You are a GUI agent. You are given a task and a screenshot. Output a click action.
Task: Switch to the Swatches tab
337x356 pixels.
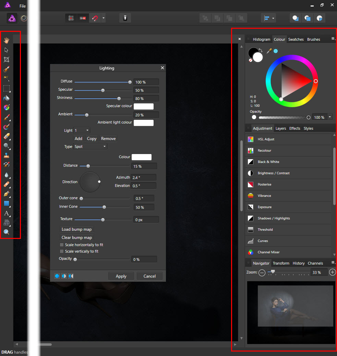coord(296,39)
